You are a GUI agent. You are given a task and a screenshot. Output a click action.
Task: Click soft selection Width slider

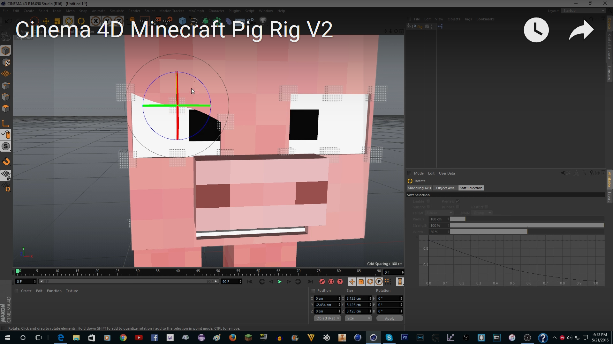527,232
